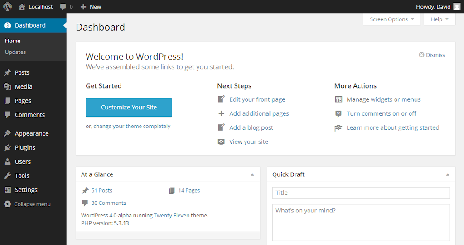Click the bubble icon beside 30 Comments

pyautogui.click(x=85, y=203)
